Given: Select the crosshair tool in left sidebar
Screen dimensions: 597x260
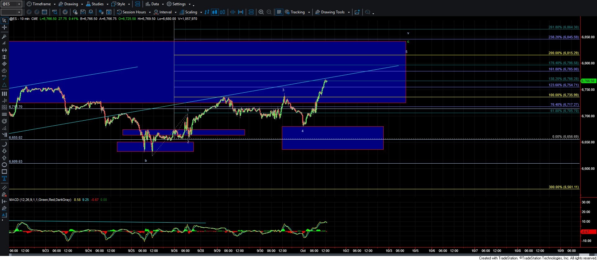Looking at the screenshot, I should pos(4,27).
